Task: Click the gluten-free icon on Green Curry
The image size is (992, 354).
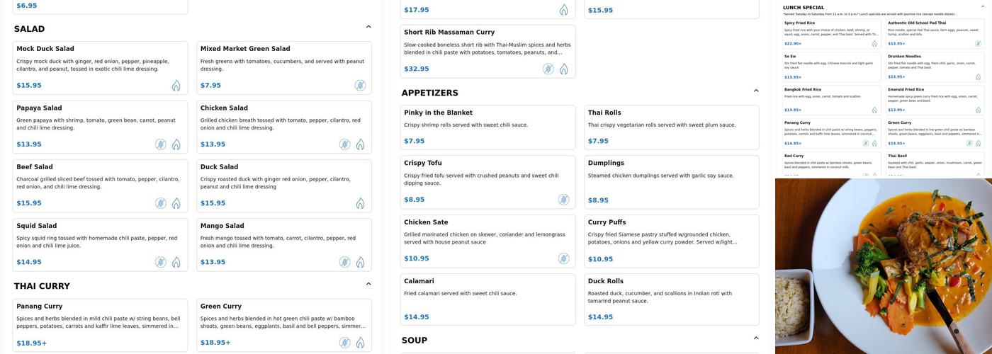Action: point(344,343)
